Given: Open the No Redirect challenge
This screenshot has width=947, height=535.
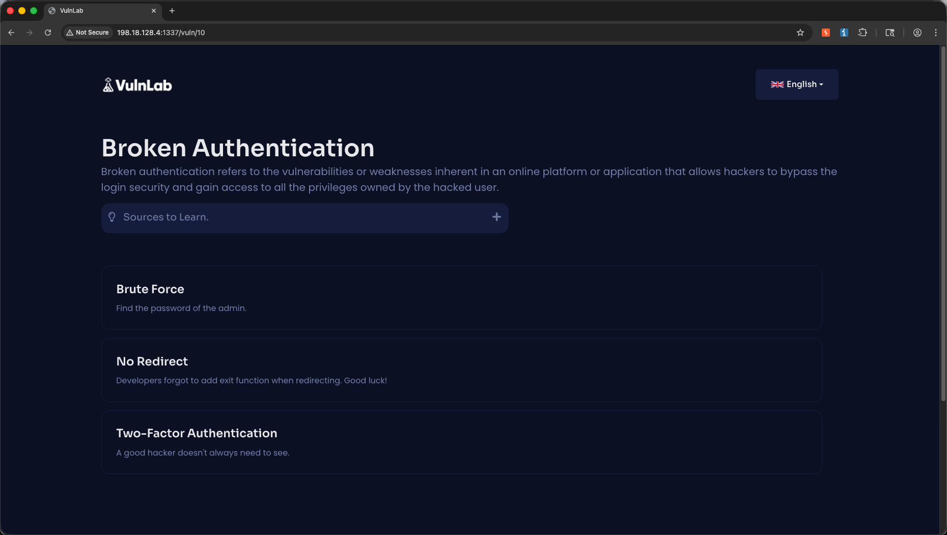Looking at the screenshot, I should tap(462, 370).
